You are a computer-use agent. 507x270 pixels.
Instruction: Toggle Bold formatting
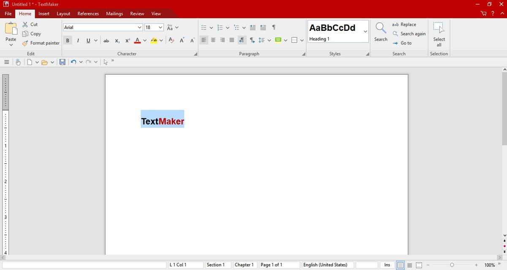click(x=68, y=41)
